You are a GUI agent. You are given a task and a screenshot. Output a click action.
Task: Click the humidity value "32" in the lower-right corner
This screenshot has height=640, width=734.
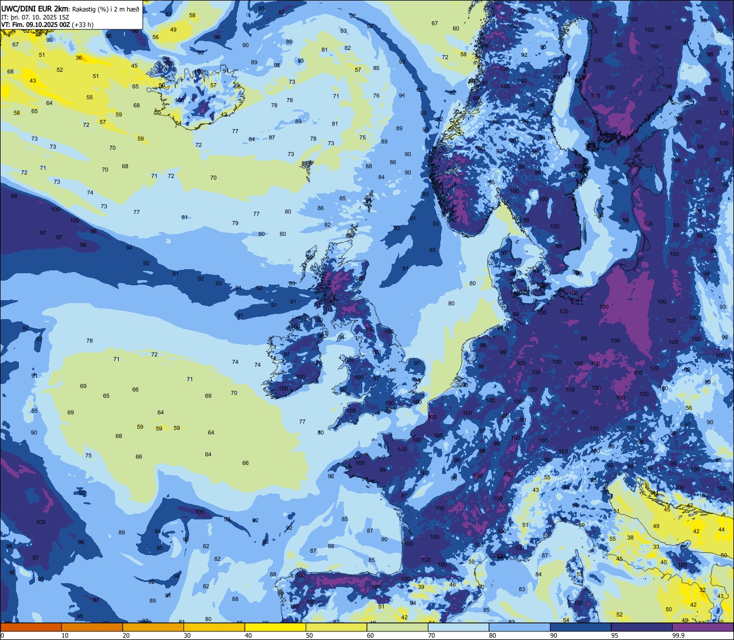(702, 590)
